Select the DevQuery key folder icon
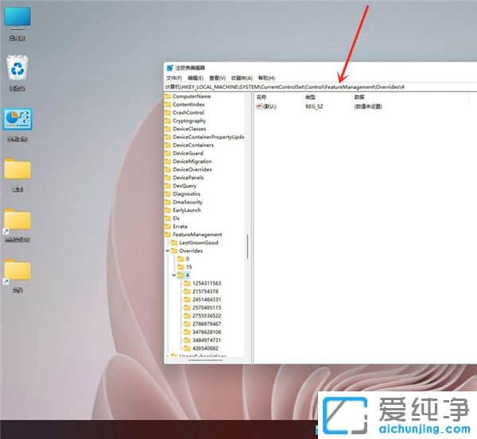The image size is (477, 439). click(x=168, y=186)
